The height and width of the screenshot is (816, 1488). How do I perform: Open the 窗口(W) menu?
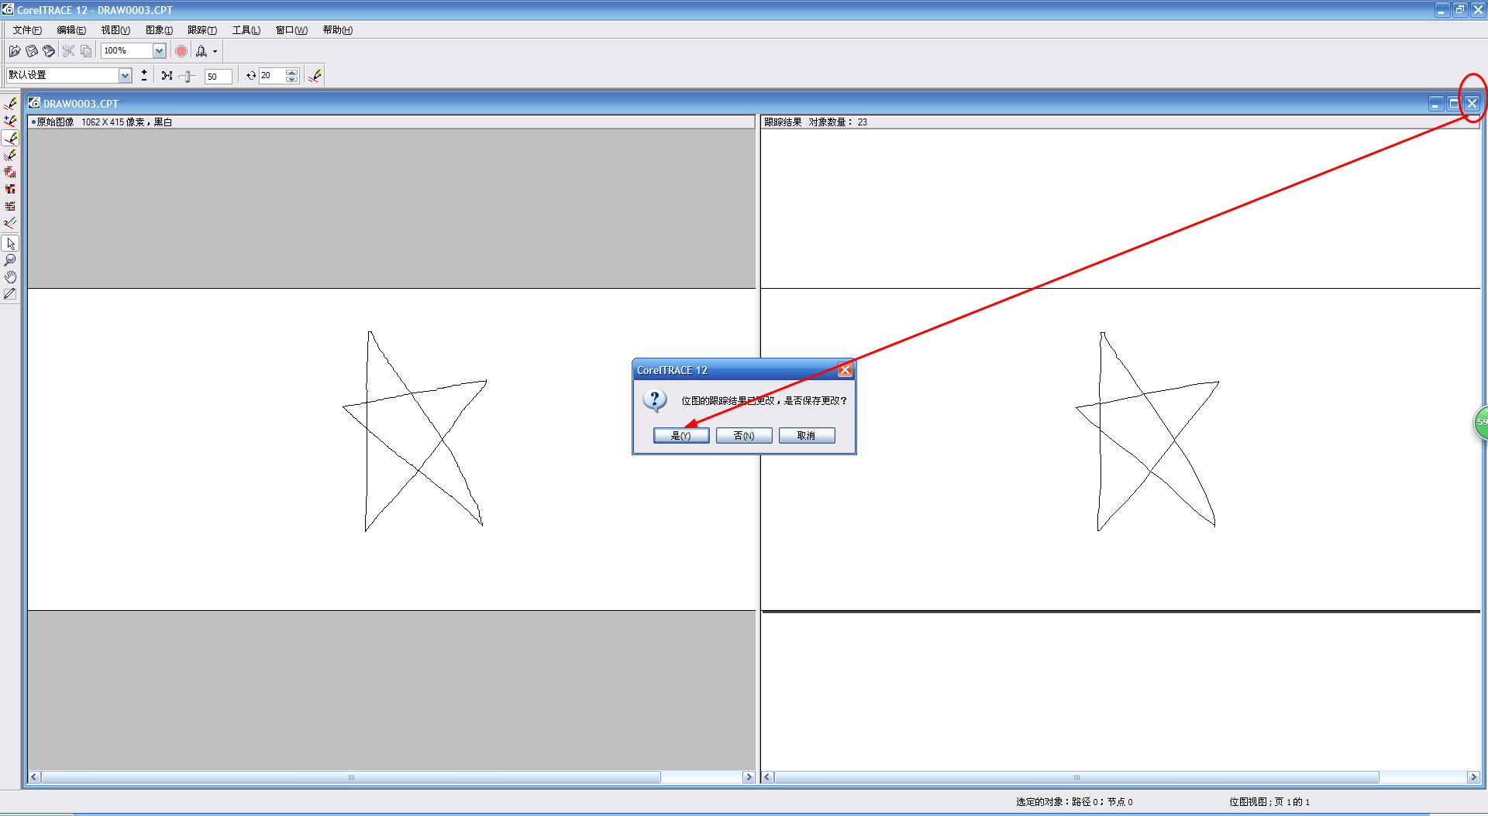291,30
